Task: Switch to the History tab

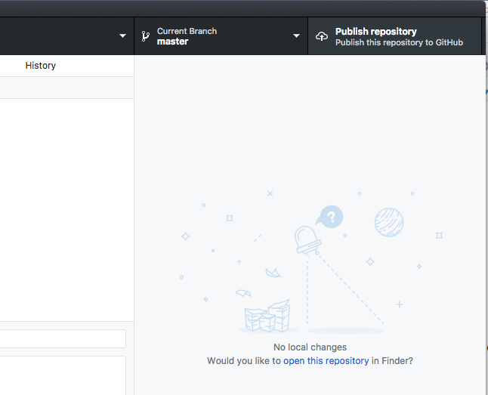Action: [41, 66]
